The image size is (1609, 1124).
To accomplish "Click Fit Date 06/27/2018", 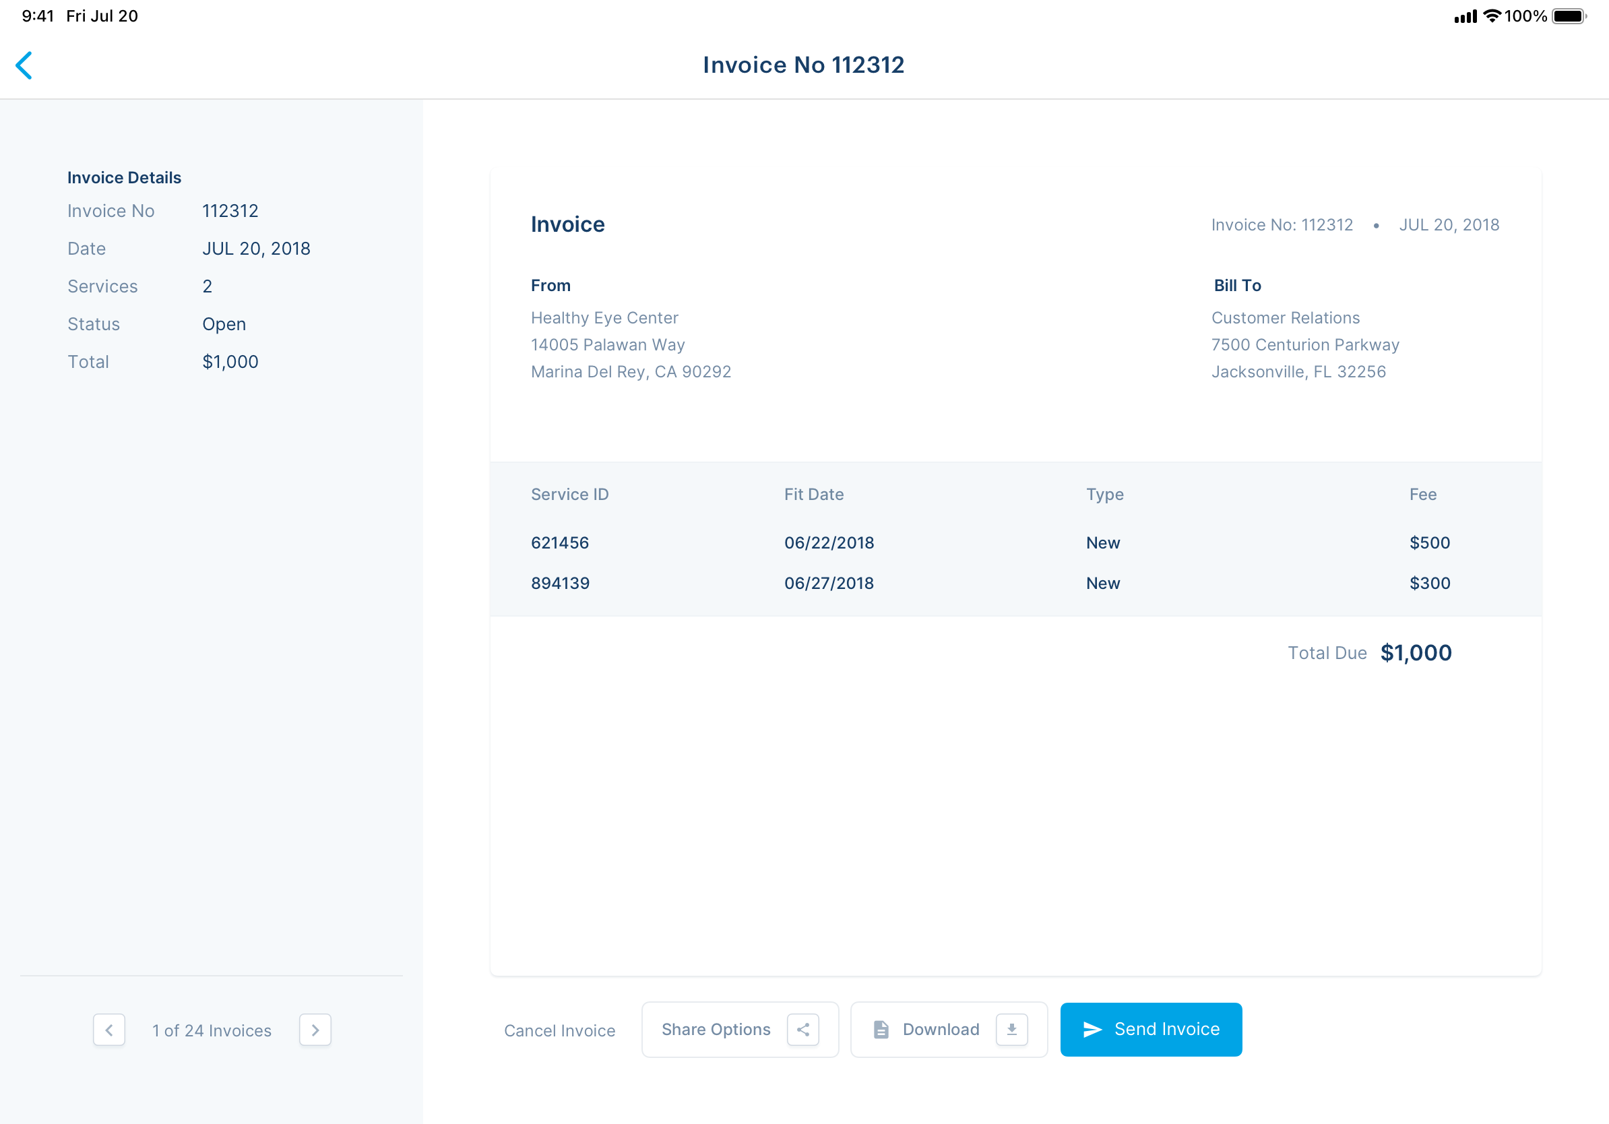I will point(829,583).
